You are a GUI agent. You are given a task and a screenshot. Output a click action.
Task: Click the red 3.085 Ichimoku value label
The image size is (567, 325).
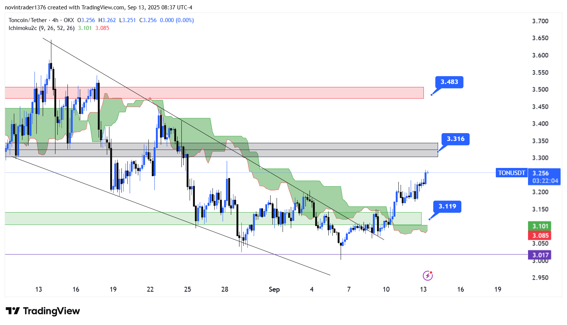pyautogui.click(x=540, y=235)
